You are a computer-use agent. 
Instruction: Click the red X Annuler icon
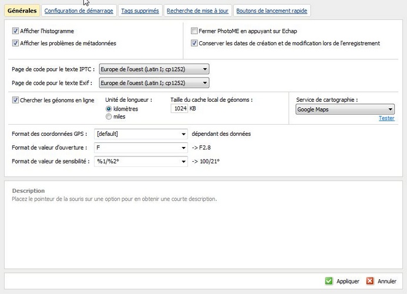370,281
